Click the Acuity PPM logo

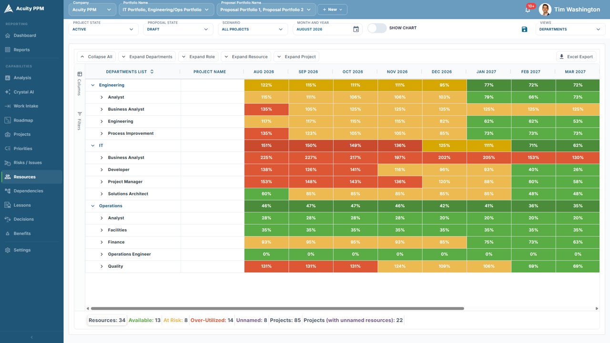click(x=24, y=9)
